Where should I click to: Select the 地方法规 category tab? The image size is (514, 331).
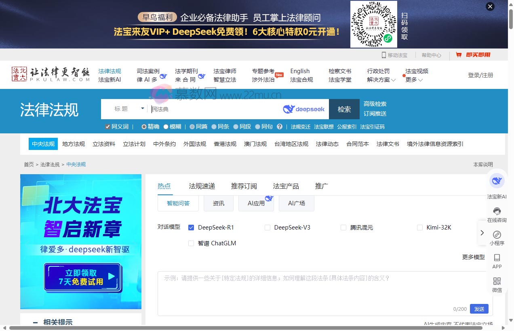point(73,143)
